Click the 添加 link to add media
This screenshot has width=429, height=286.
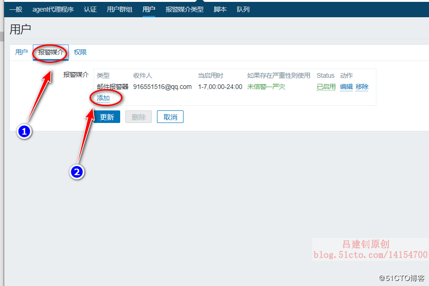[103, 98]
